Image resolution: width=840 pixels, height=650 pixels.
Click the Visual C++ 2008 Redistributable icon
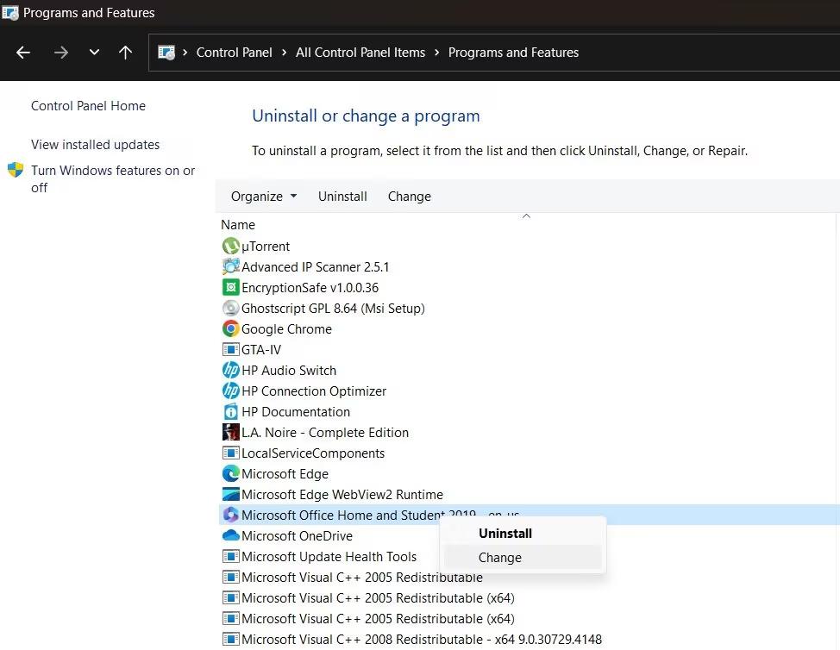tap(230, 640)
